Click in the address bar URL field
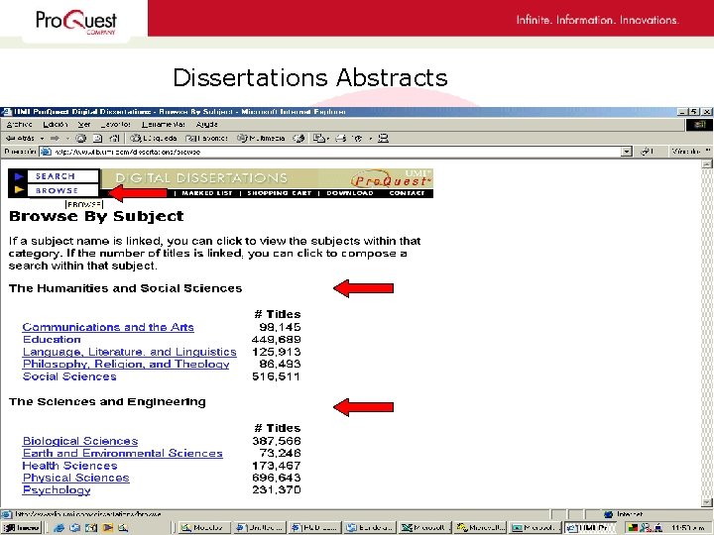Screen dimensions: 714x535 [x=337, y=152]
